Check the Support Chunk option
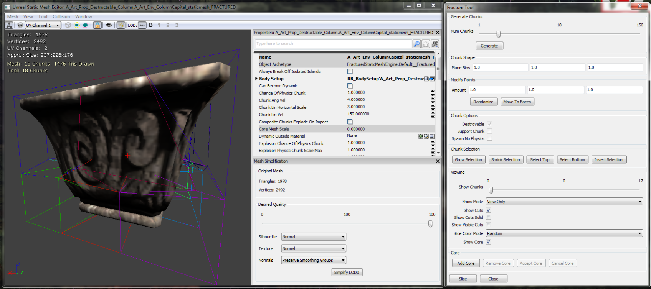This screenshot has height=289, width=651. pos(489,131)
